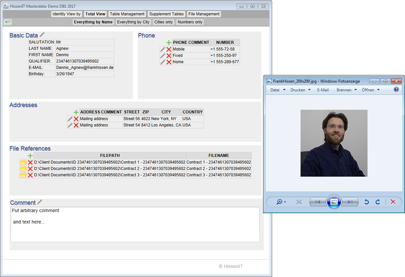Open folder icon for Contract 2 file
This screenshot has width=405, height=277.
(x=23, y=169)
